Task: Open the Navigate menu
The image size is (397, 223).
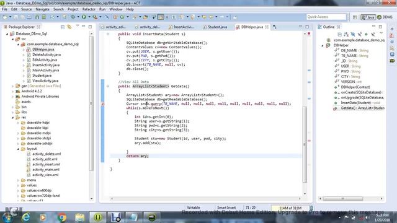Action: (43, 9)
